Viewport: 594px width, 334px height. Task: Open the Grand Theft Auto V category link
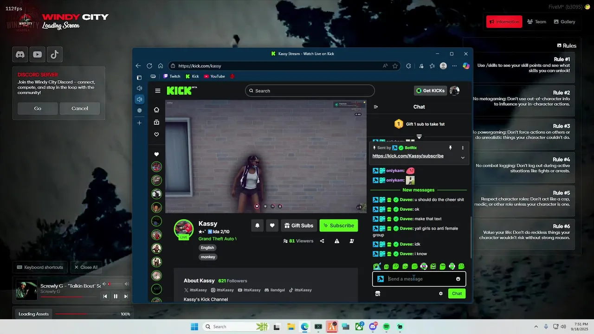tap(217, 239)
